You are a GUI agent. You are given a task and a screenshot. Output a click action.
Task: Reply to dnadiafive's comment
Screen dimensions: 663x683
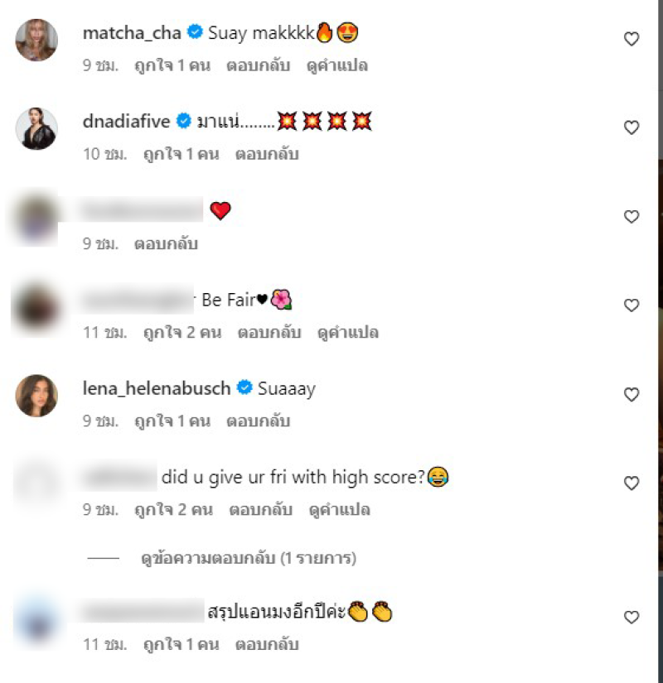pos(267,154)
